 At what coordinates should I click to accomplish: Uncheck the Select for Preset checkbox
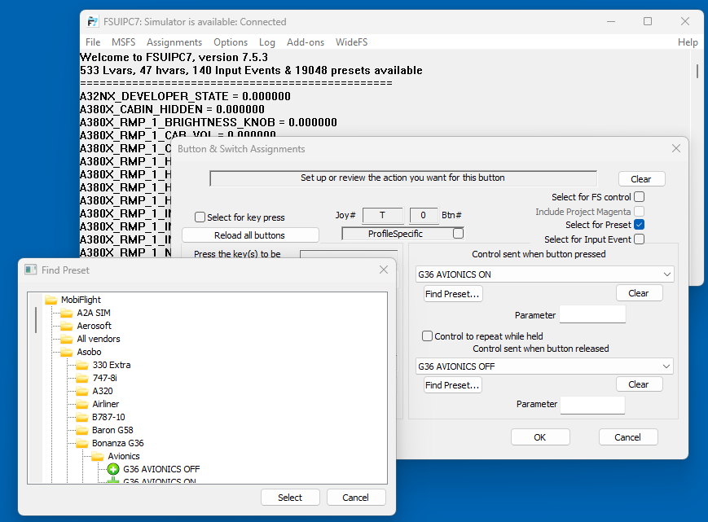coord(640,225)
